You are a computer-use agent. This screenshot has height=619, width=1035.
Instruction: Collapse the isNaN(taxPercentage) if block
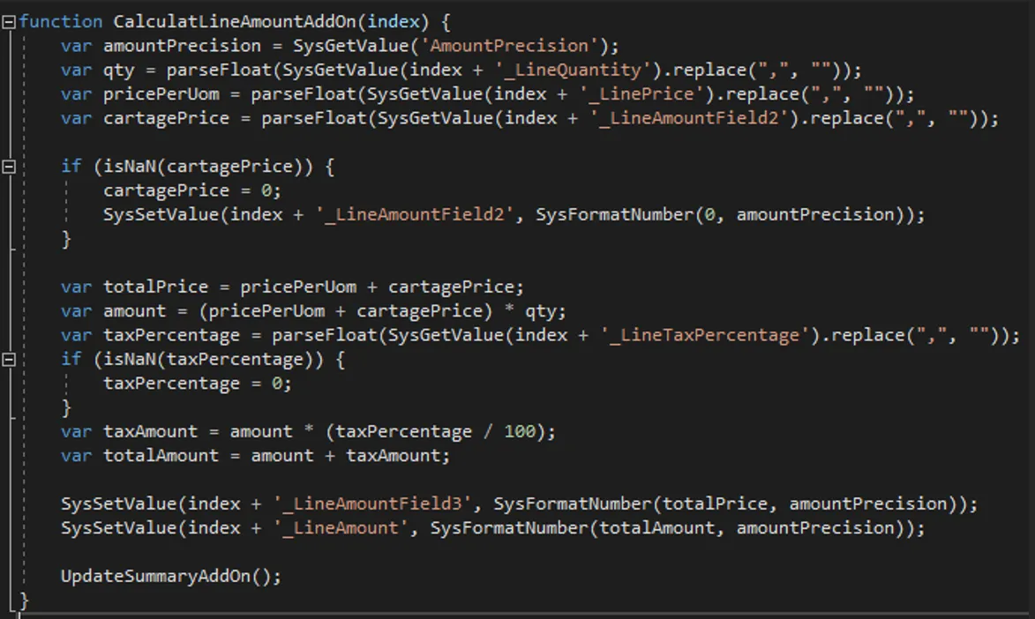[x=9, y=359]
